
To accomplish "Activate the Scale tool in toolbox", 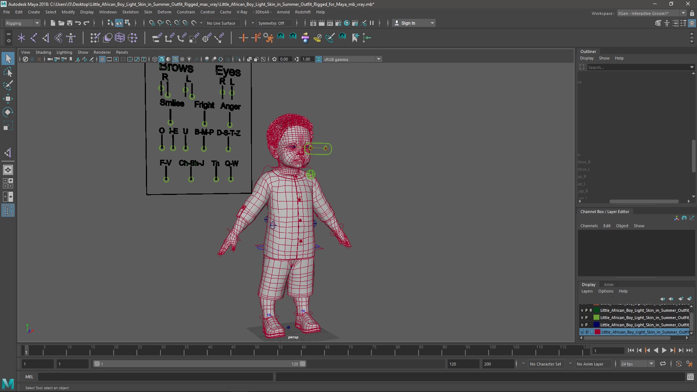I will point(8,126).
